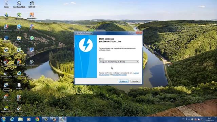Launch Internet Explorer from the taskbar
This screenshot has width=217, height=122.
12,119
